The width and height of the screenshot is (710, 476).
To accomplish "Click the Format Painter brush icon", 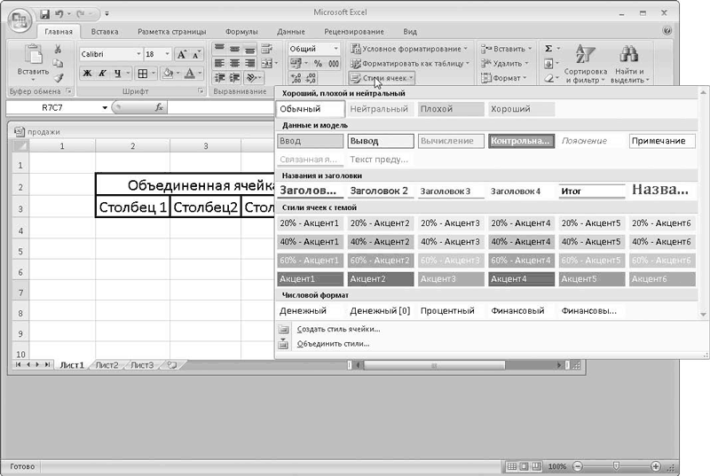I will 58,78.
